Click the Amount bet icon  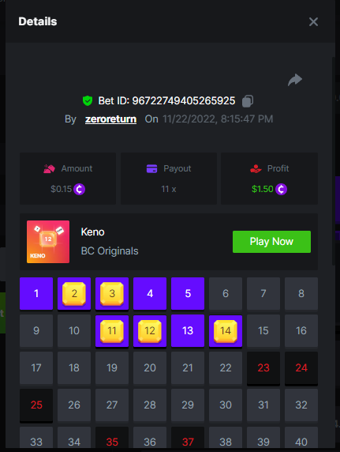49,168
